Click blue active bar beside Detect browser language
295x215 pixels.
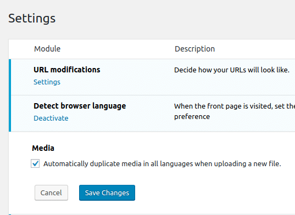10,113
